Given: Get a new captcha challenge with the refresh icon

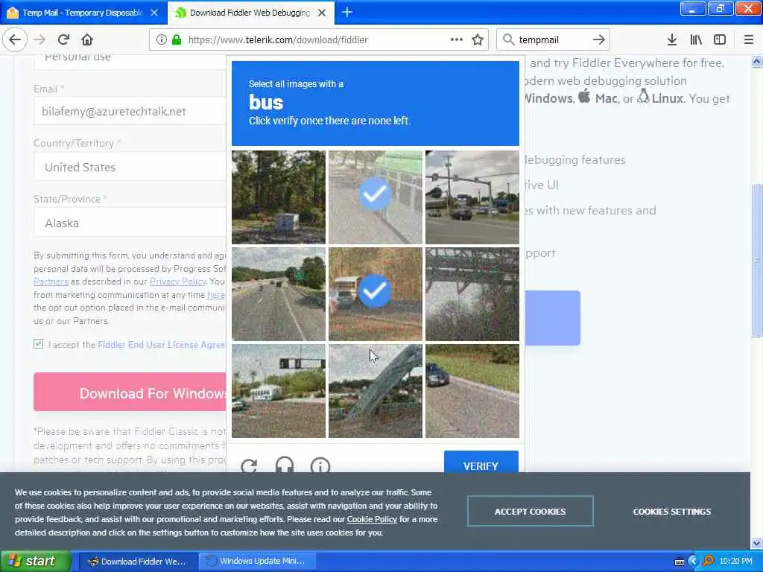Looking at the screenshot, I should point(249,466).
